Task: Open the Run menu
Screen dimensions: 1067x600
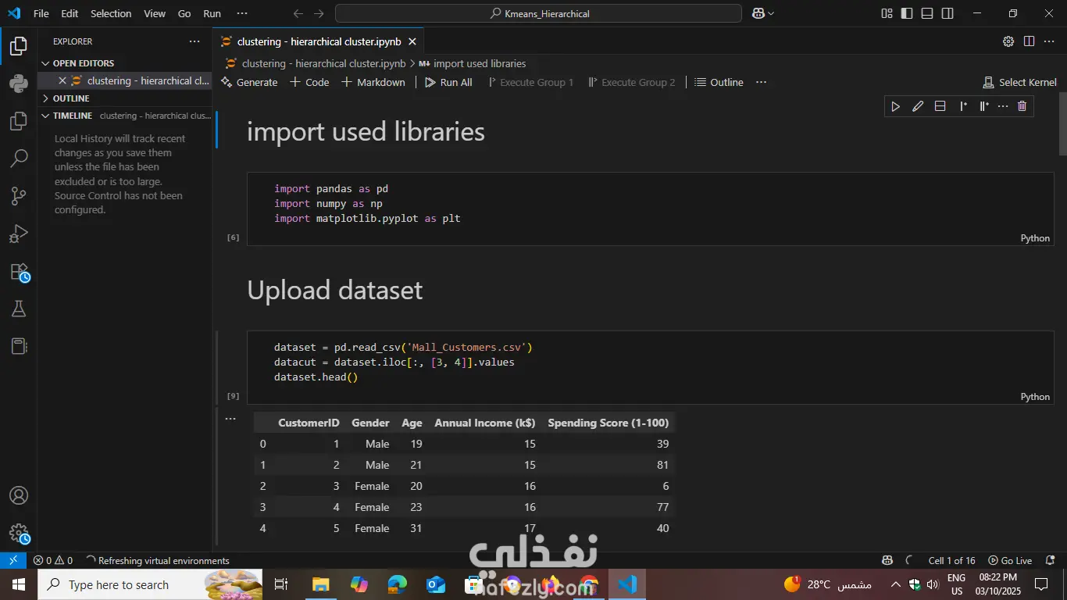Action: tap(211, 13)
